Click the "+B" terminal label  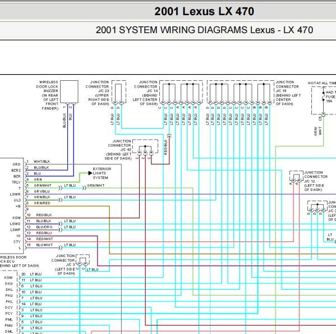[18, 206]
